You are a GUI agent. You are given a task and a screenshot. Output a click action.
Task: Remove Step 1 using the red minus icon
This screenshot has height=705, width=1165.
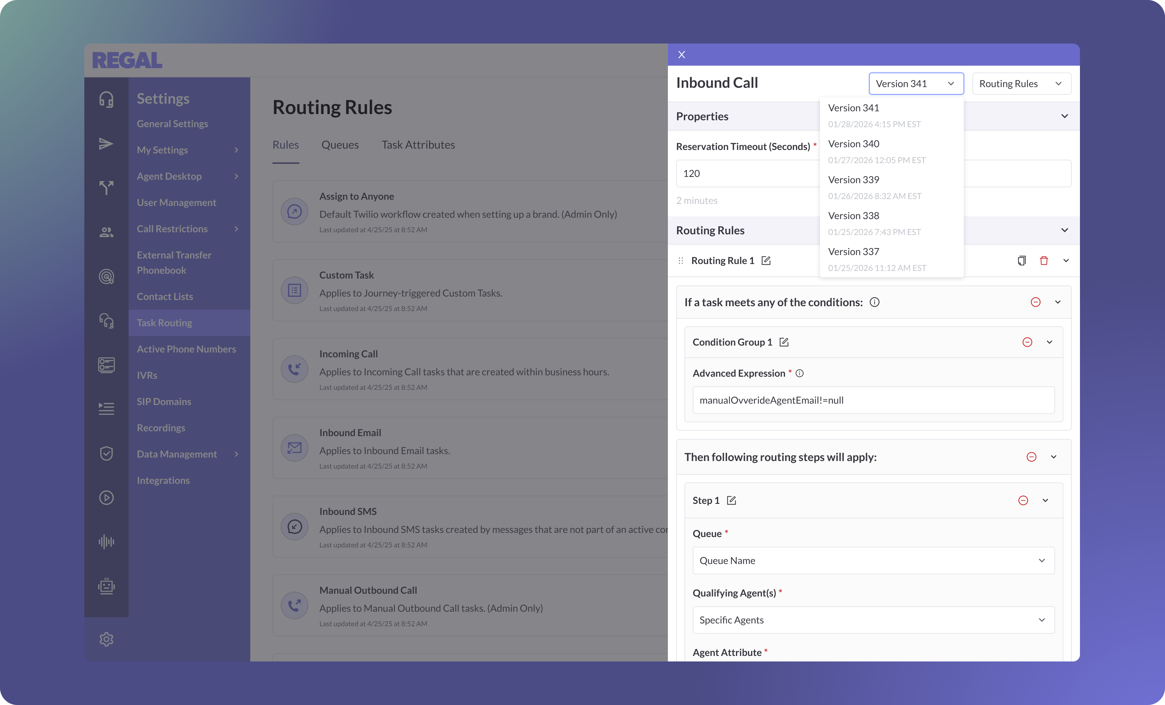point(1023,500)
